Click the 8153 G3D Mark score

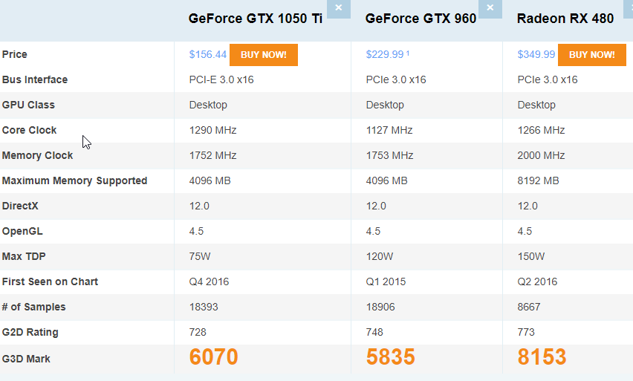542,356
